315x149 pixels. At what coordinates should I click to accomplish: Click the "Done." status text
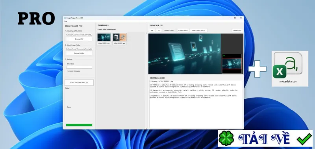[69, 107]
